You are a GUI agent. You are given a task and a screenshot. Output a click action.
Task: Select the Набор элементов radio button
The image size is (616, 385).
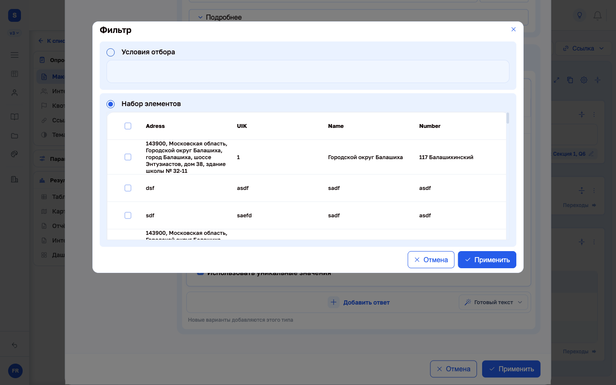pos(111,104)
